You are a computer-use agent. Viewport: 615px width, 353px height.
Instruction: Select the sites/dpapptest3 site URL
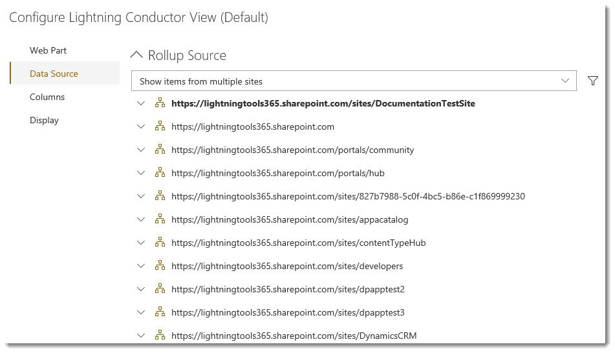(x=288, y=312)
